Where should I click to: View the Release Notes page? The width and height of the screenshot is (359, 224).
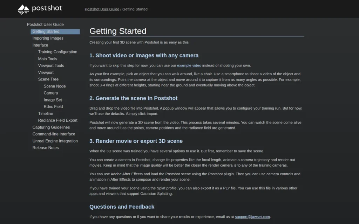(x=46, y=148)
